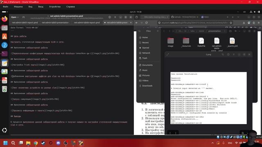Show hidden tray icons chevron
The height and width of the screenshot is (147, 262).
coord(212,143)
